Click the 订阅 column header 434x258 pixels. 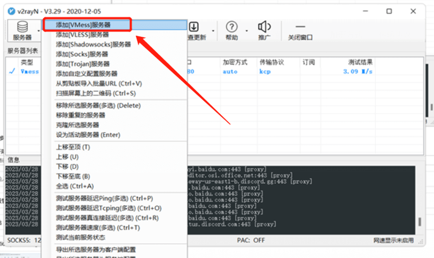tap(309, 62)
